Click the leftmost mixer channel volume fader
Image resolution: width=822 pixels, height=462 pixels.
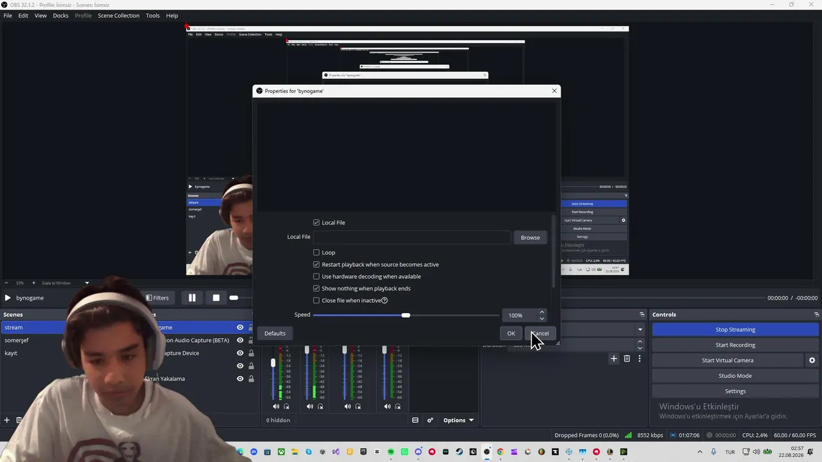[273, 363]
